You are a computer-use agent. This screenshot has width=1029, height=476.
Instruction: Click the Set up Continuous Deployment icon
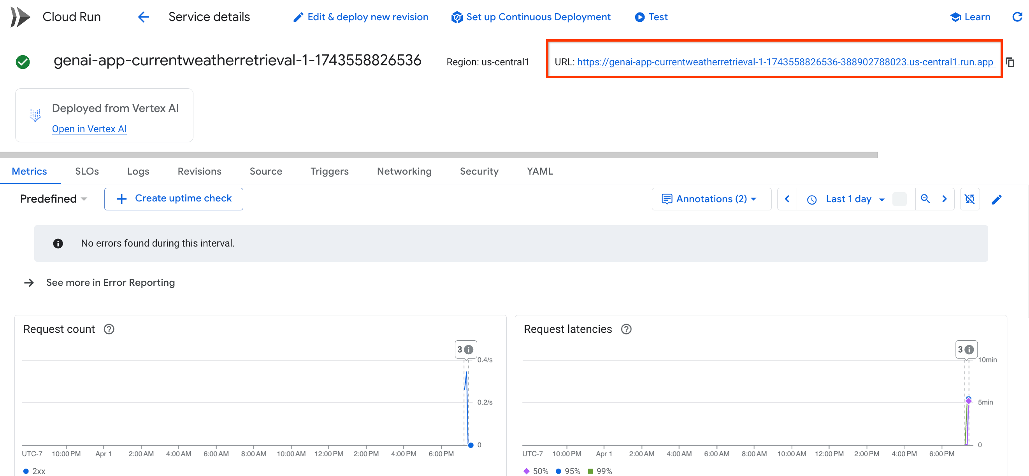[455, 17]
